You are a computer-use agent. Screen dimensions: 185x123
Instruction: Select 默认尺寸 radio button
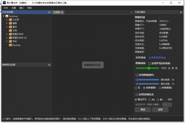pos(136,100)
